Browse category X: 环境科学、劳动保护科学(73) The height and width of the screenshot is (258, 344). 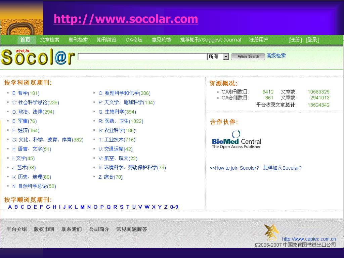coord(132,168)
